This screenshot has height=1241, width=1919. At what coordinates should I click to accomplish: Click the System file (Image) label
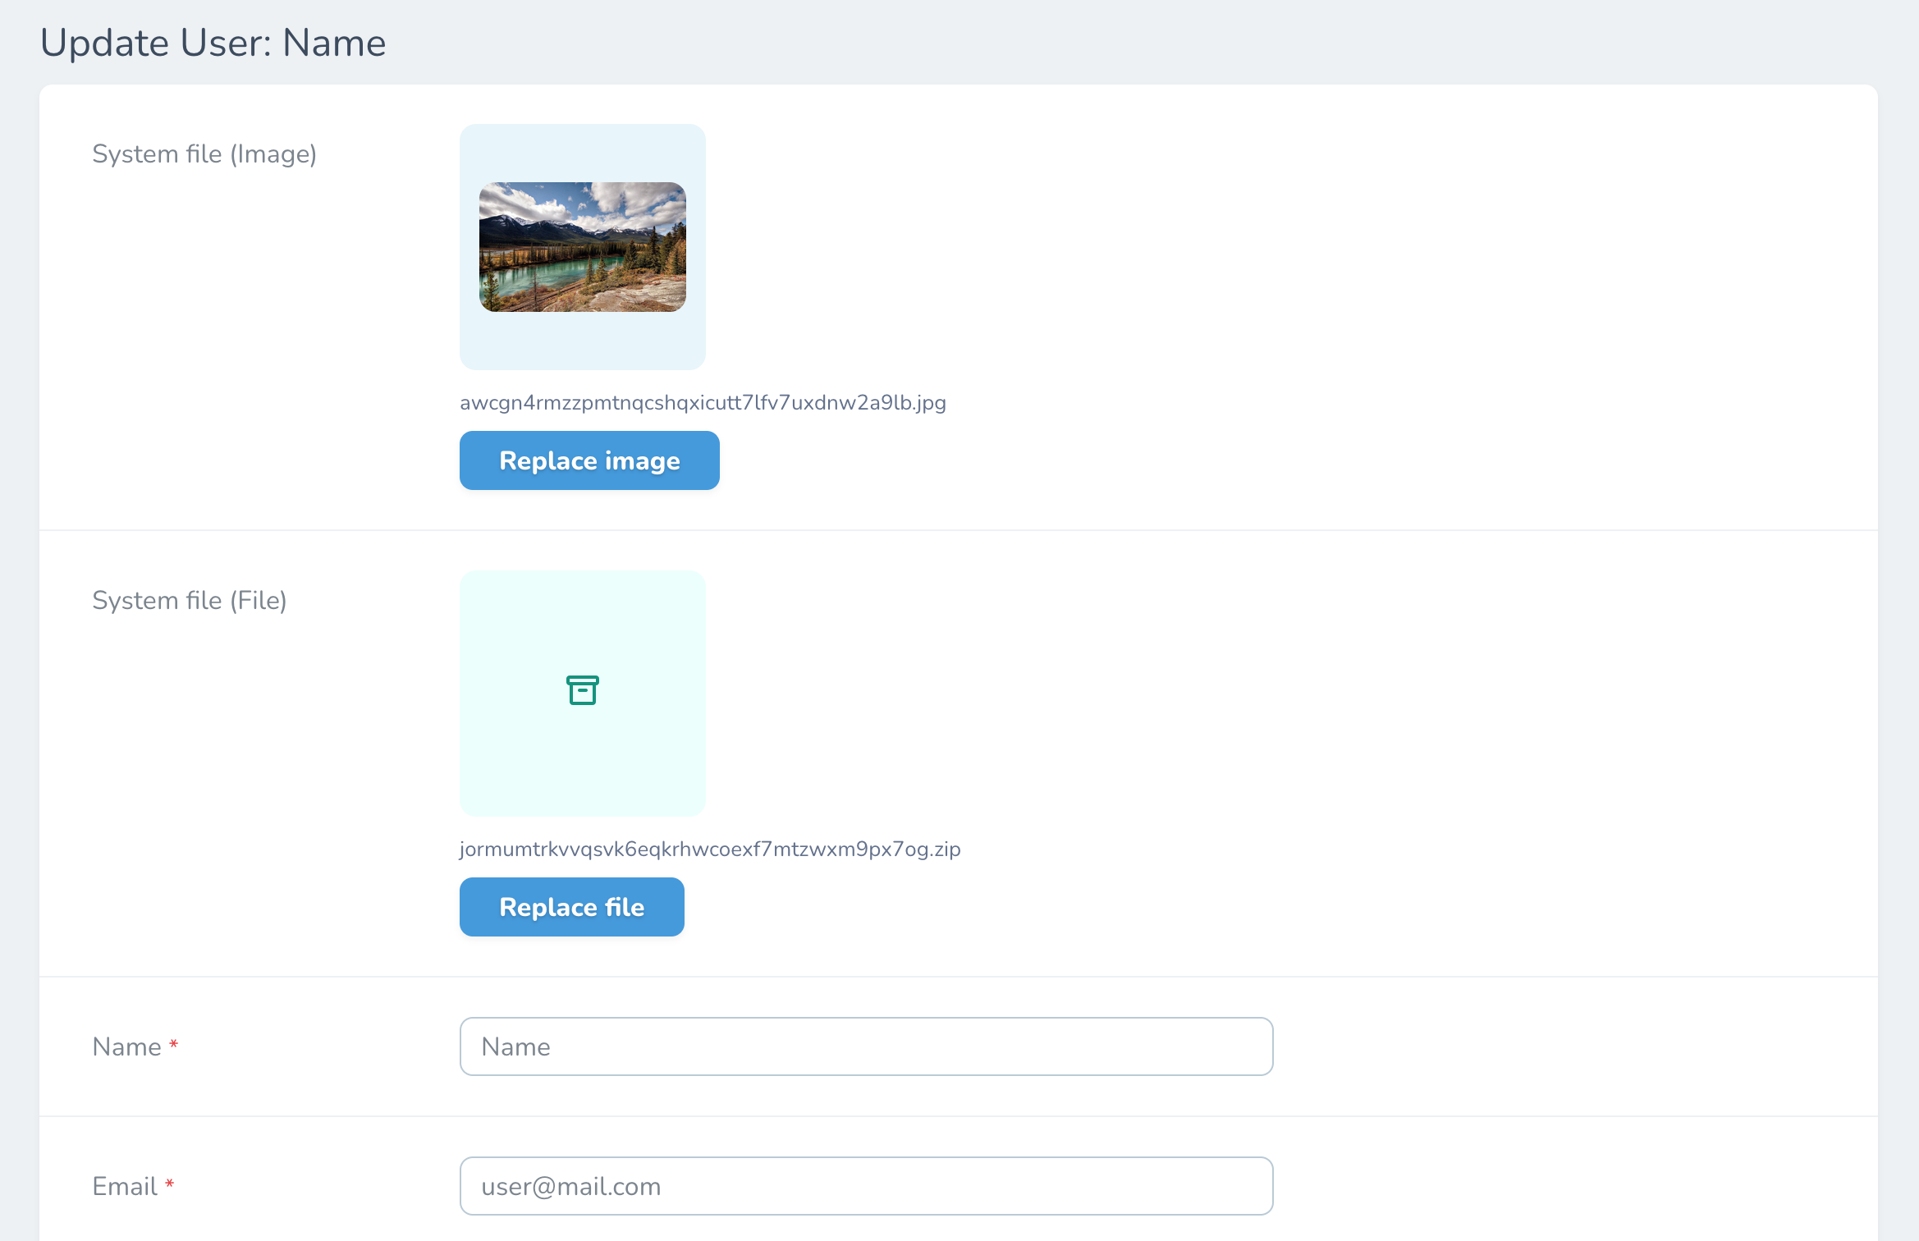[204, 153]
